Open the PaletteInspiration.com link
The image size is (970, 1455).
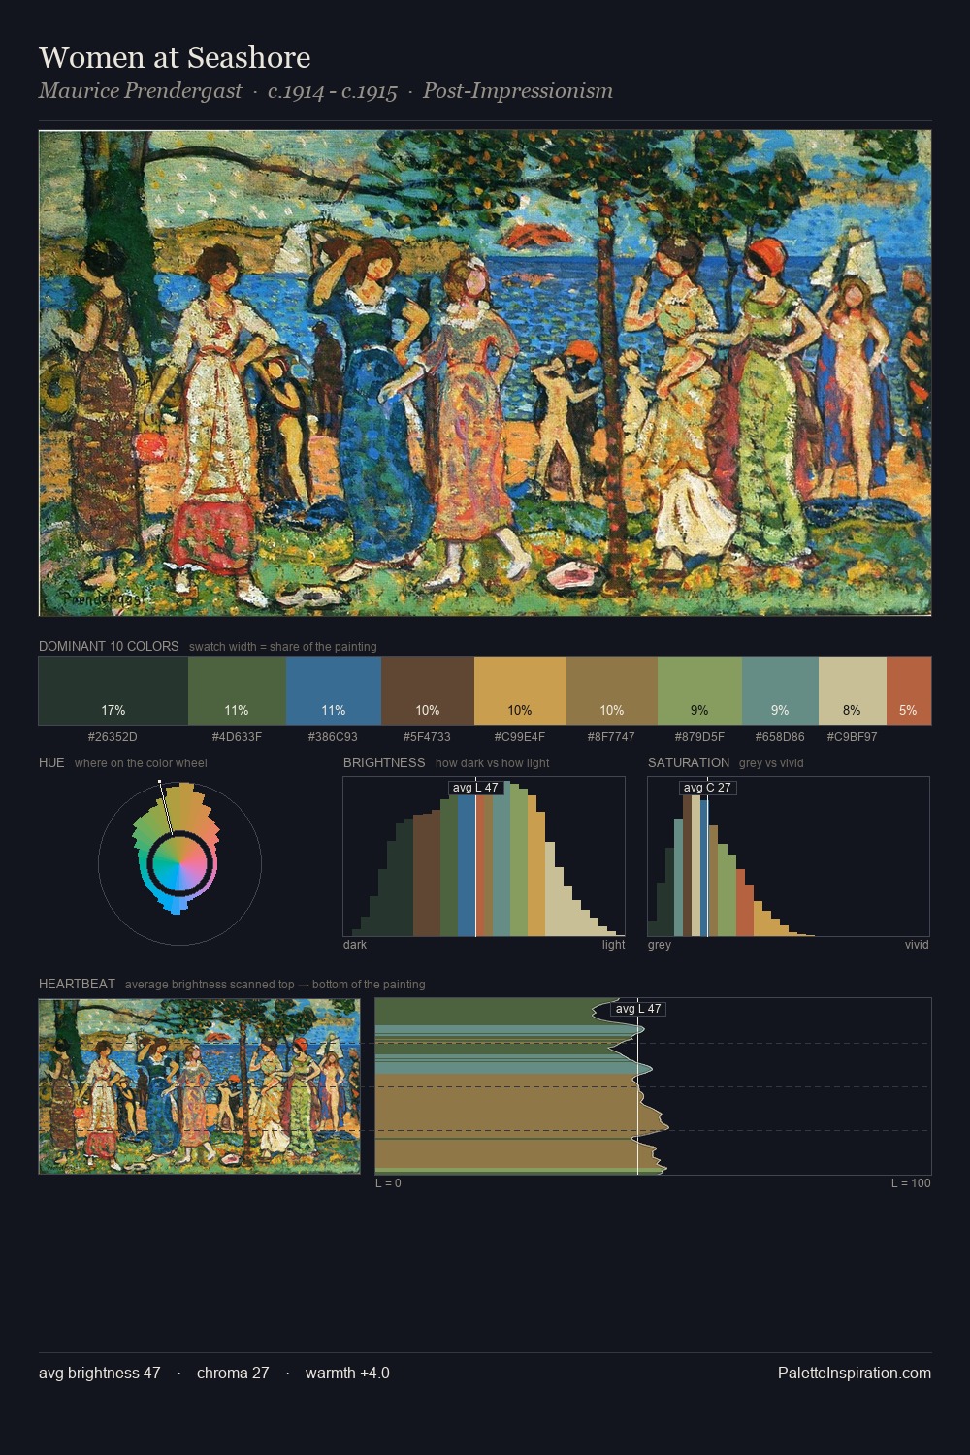(x=855, y=1373)
